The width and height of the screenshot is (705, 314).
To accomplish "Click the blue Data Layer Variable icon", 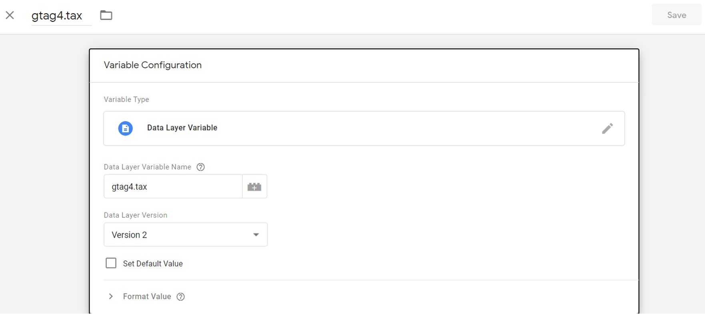I will click(125, 128).
